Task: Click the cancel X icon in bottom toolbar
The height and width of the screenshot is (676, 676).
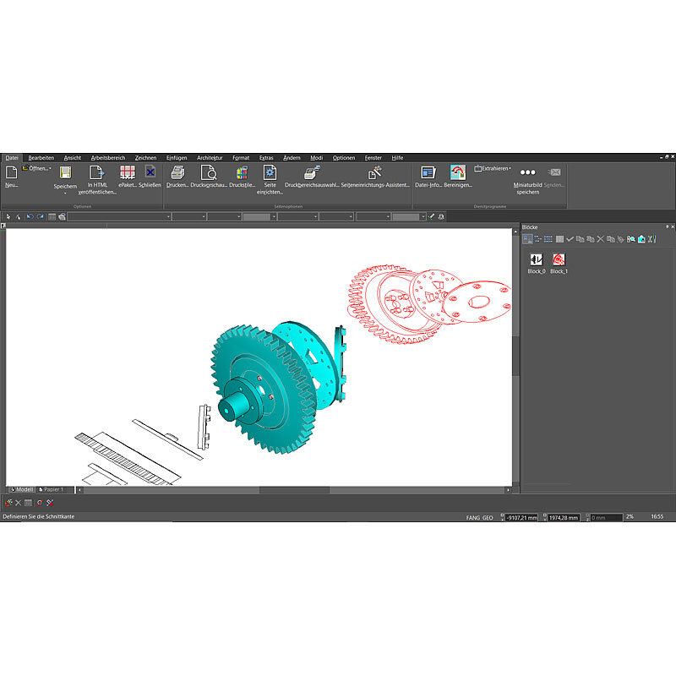Action: tap(18, 503)
